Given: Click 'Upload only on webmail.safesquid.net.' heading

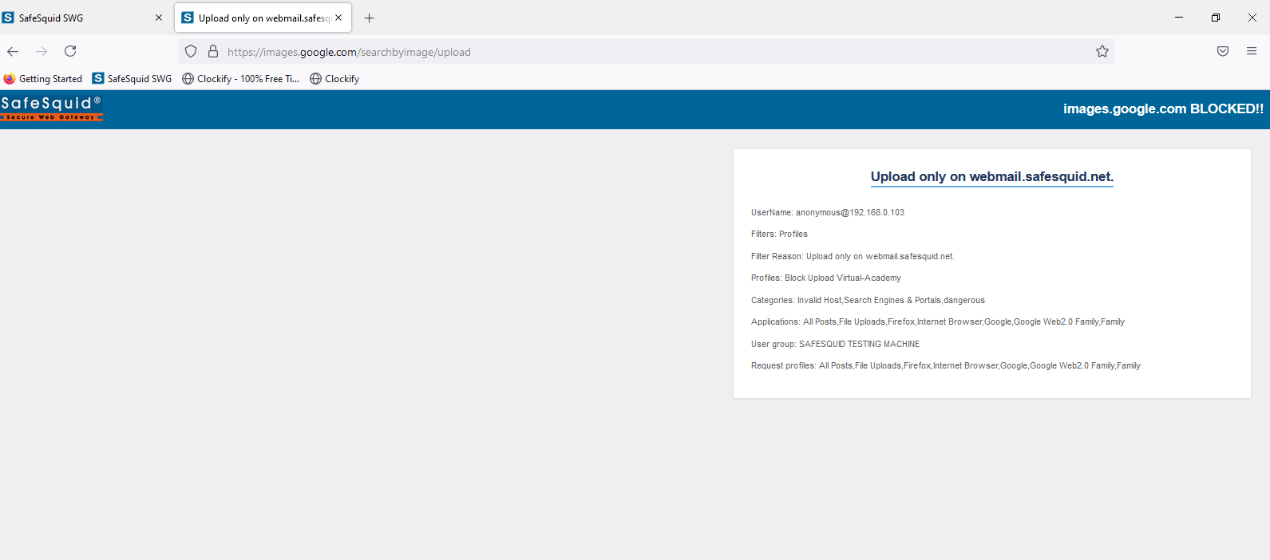Looking at the screenshot, I should click(991, 177).
